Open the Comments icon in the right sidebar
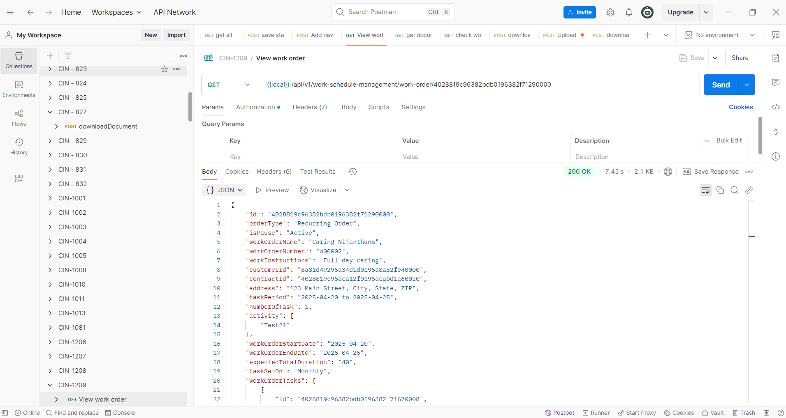786x418 pixels. coord(776,83)
